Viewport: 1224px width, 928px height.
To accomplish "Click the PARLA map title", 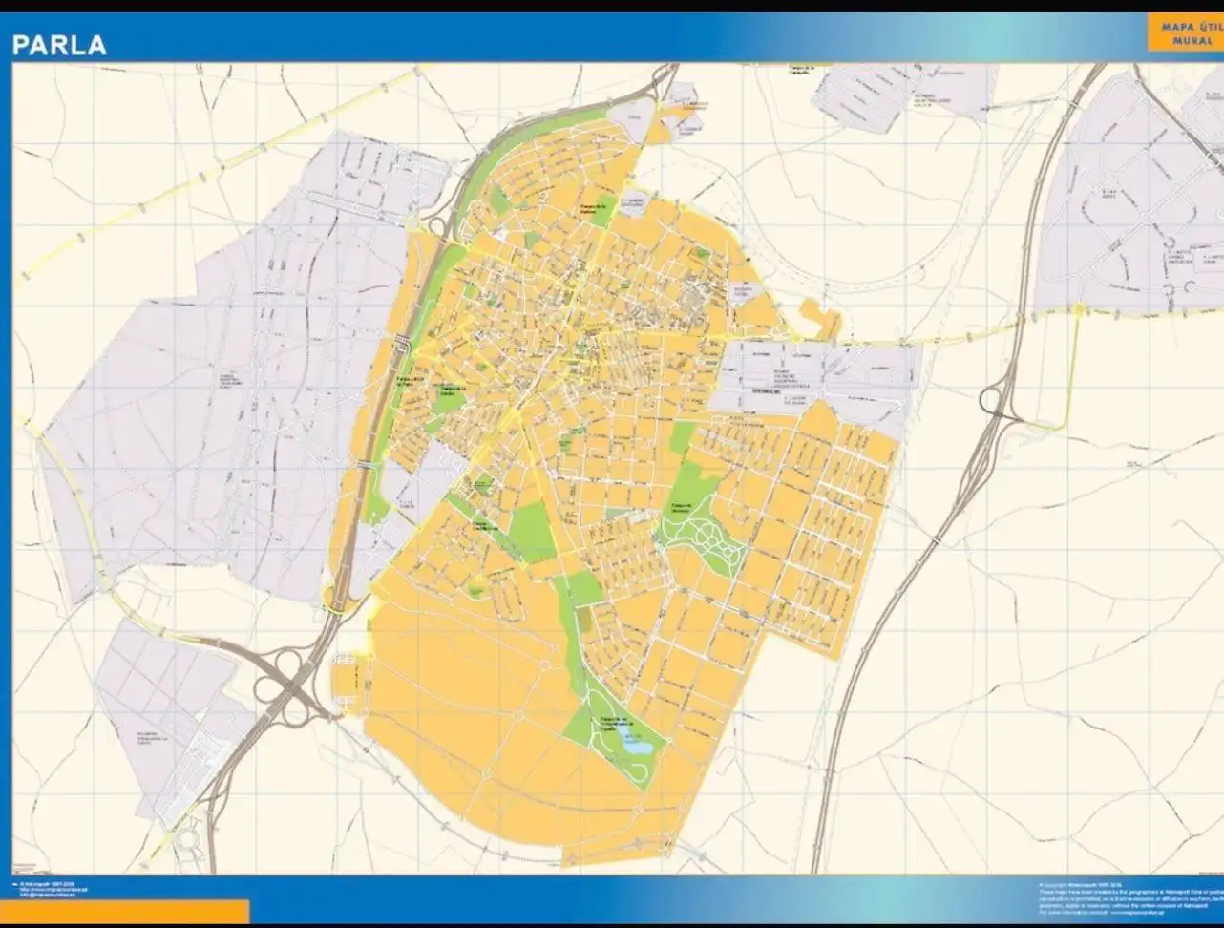I will point(59,44).
